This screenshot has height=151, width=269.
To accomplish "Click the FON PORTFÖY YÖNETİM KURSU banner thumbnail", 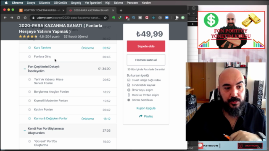I will pyautogui.click(x=231, y=30).
